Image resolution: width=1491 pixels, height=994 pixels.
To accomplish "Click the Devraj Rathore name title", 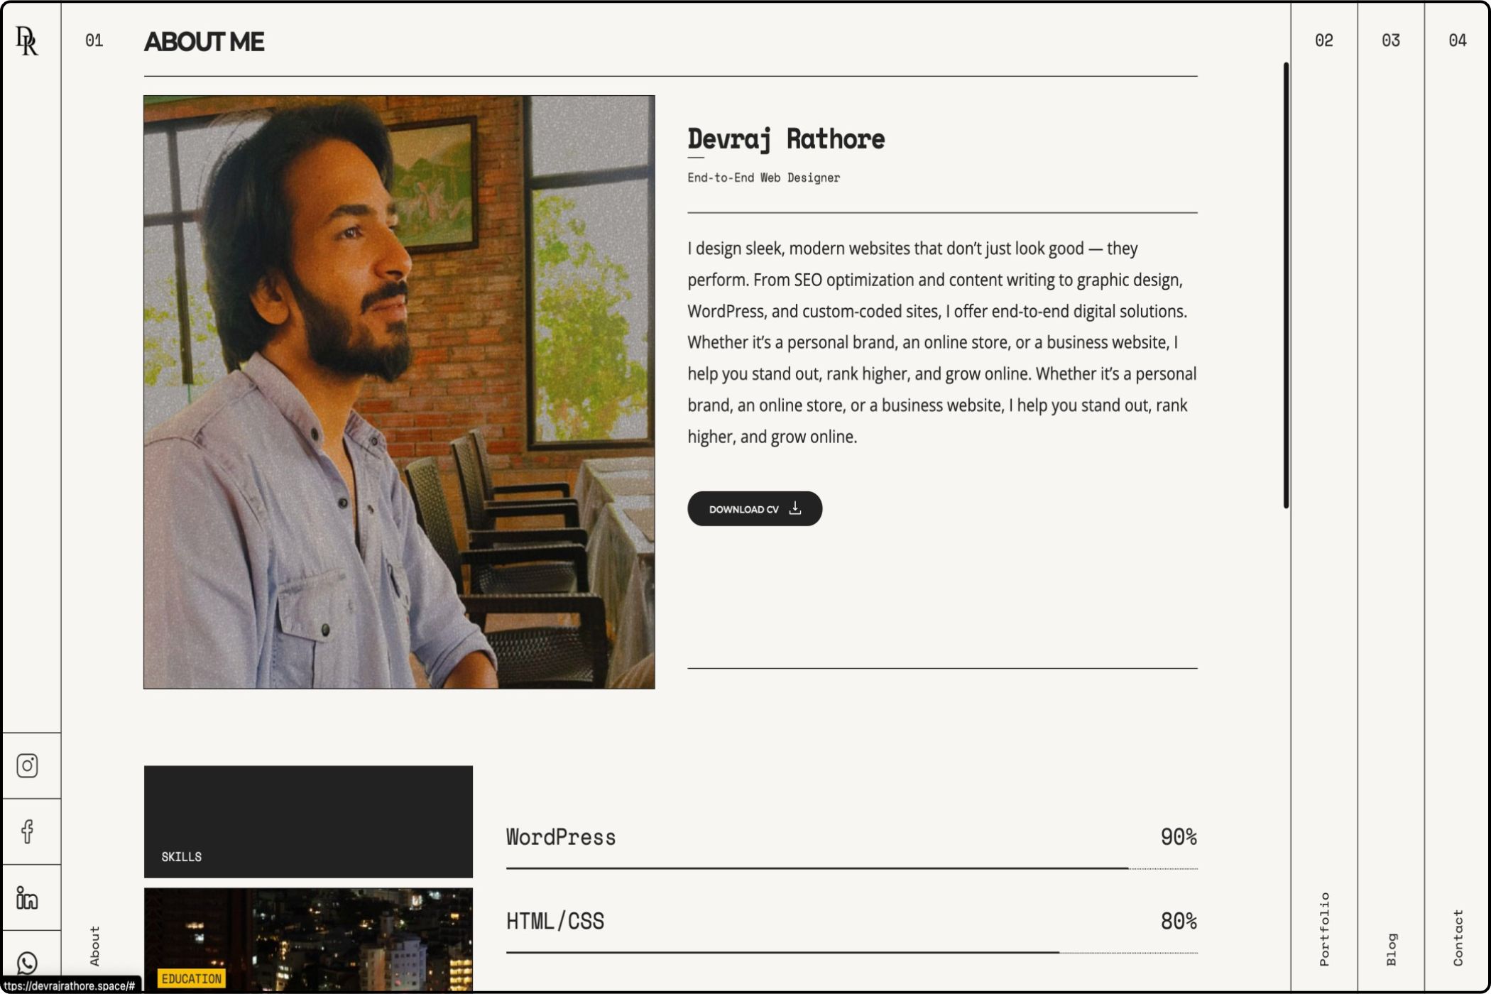I will 786,139.
